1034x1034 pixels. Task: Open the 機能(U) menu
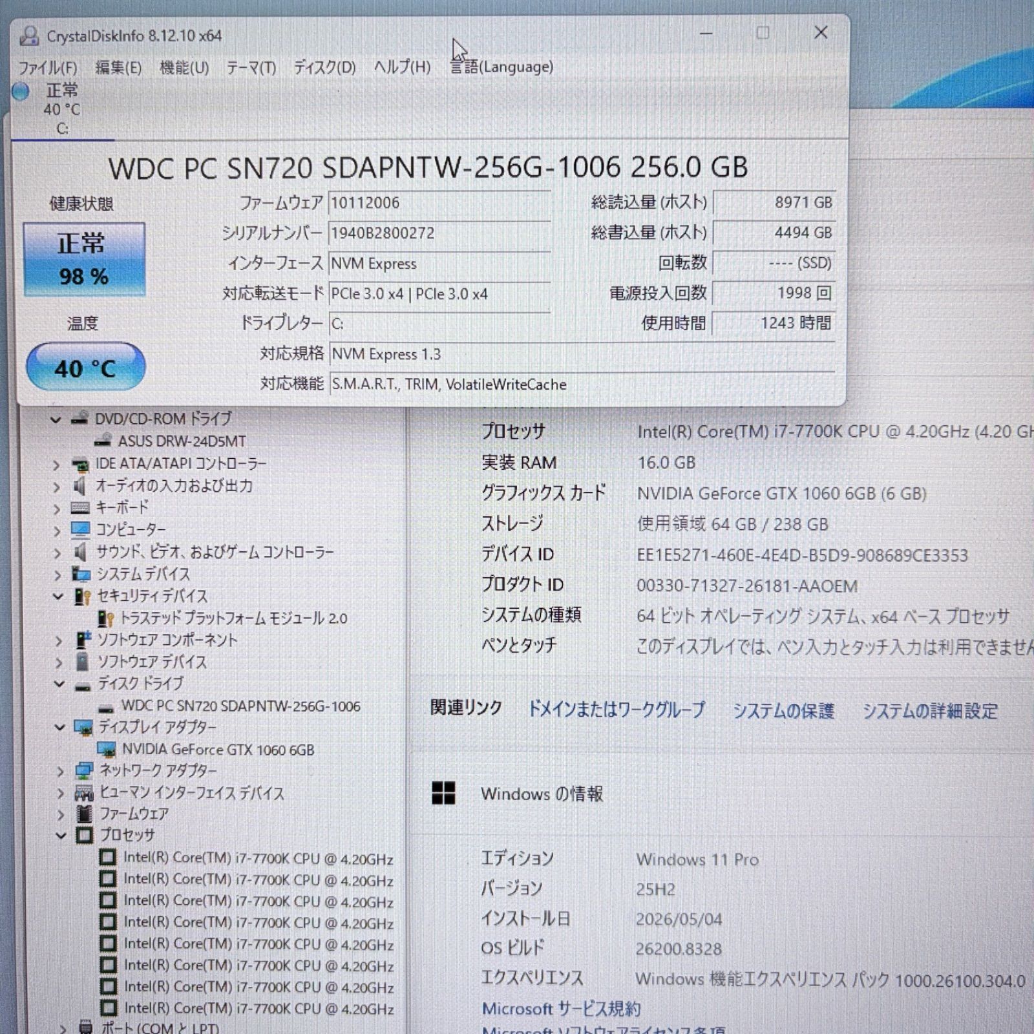click(184, 67)
